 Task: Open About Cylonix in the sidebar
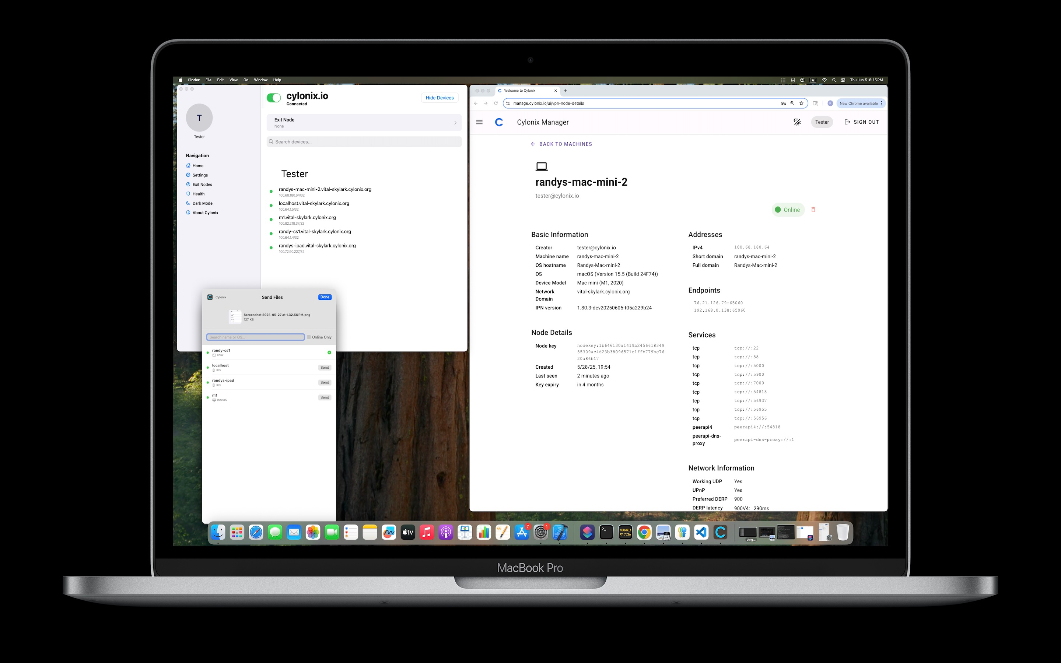[202, 213]
